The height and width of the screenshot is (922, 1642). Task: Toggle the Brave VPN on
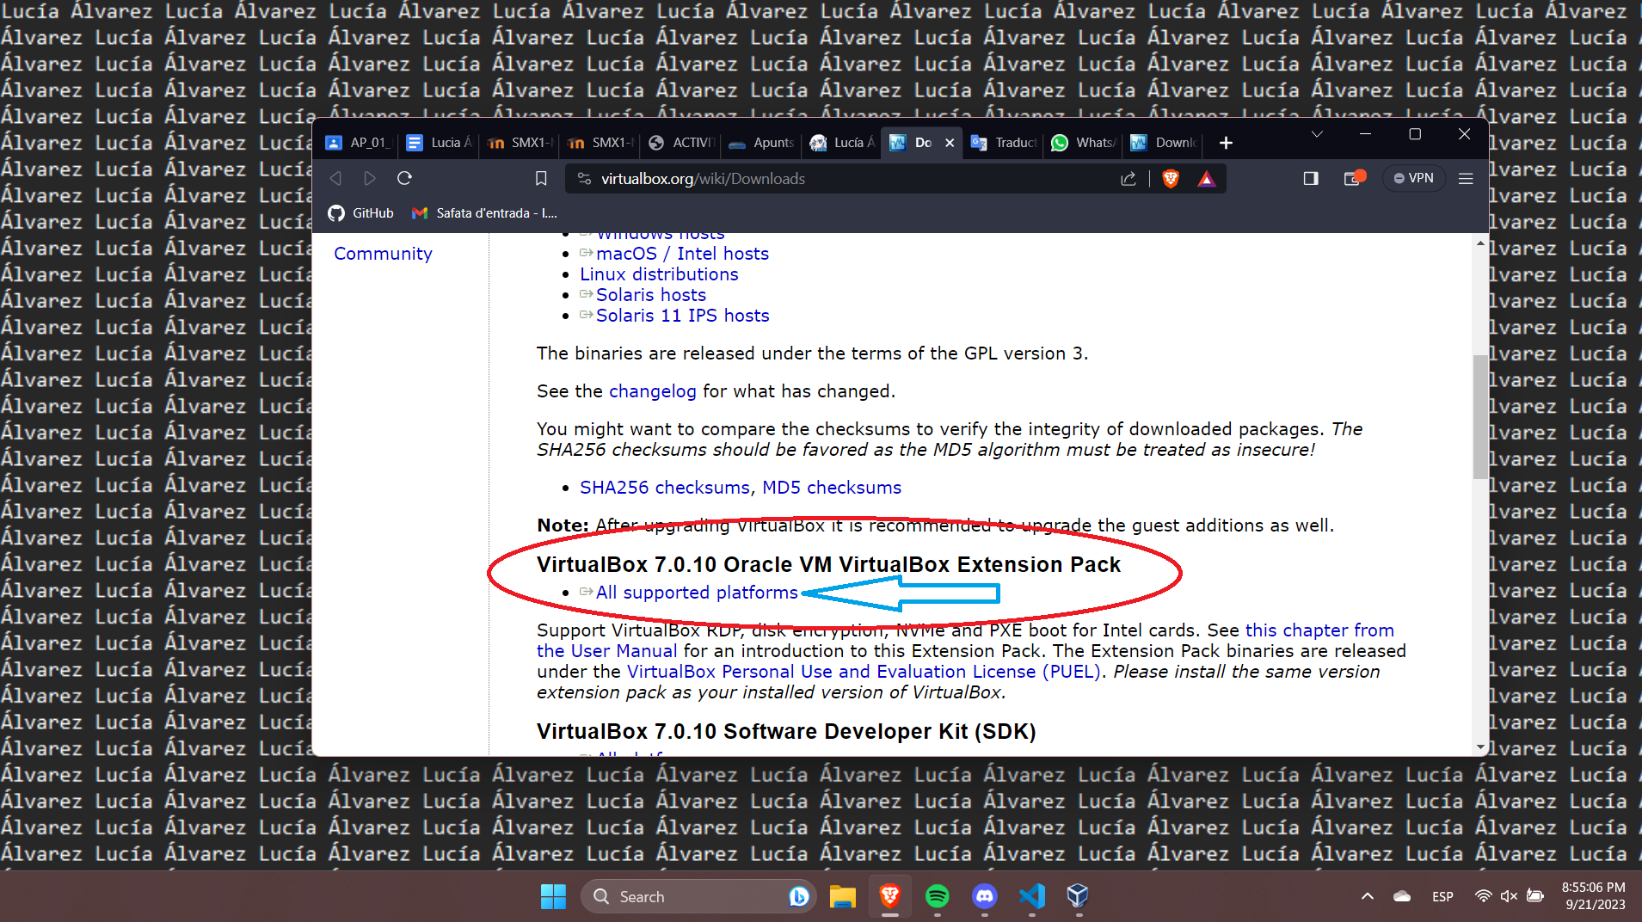click(x=1413, y=178)
